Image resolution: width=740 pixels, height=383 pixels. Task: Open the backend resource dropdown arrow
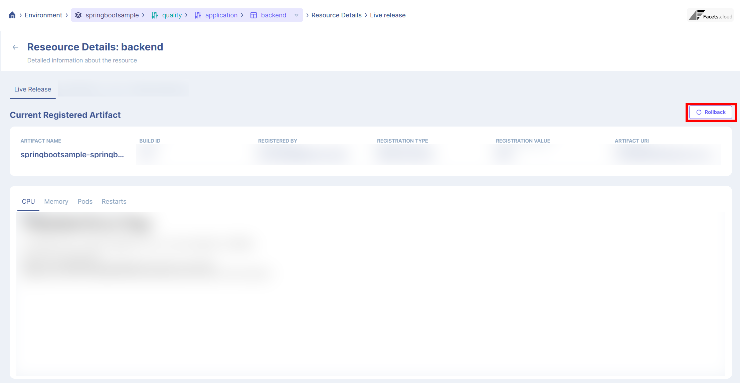point(296,15)
